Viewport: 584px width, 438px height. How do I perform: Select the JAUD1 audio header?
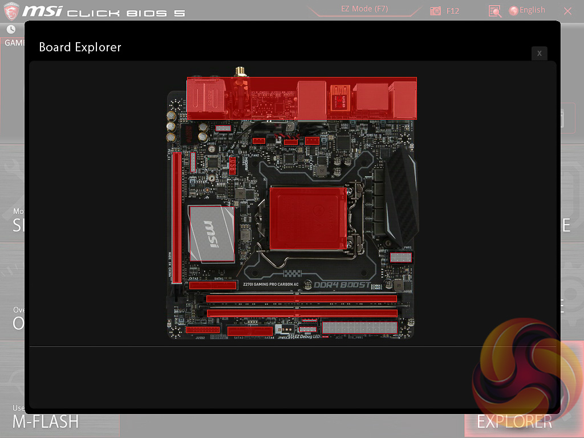pos(223,128)
